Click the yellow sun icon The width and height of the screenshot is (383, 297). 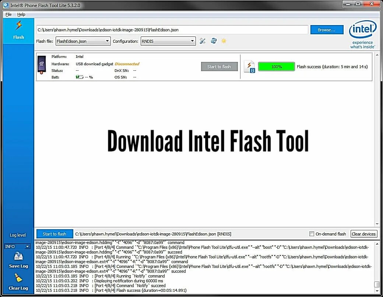point(224,41)
